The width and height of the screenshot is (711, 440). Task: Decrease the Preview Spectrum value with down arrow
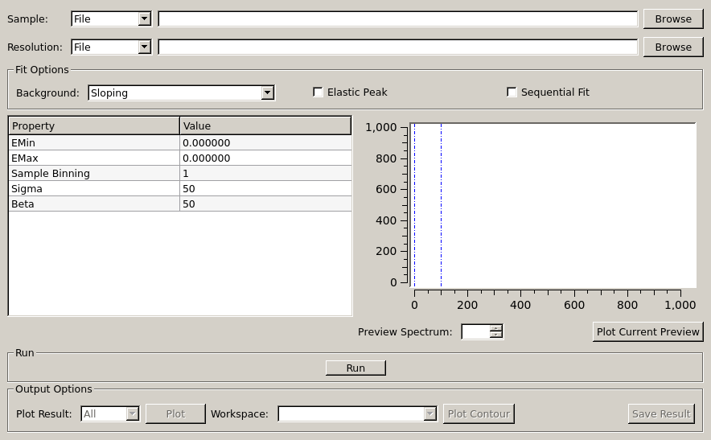496,335
